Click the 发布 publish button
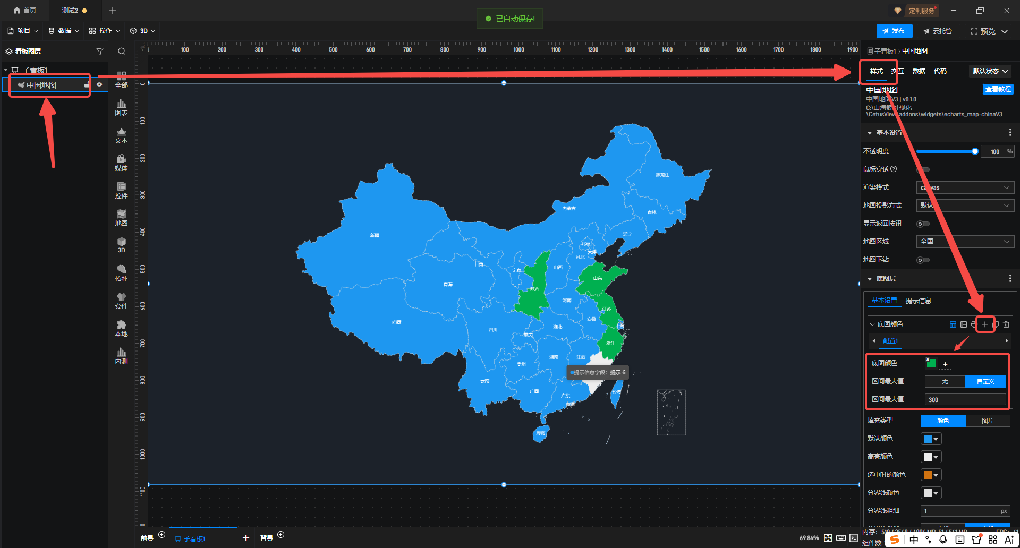The height and width of the screenshot is (548, 1020). pyautogui.click(x=894, y=31)
